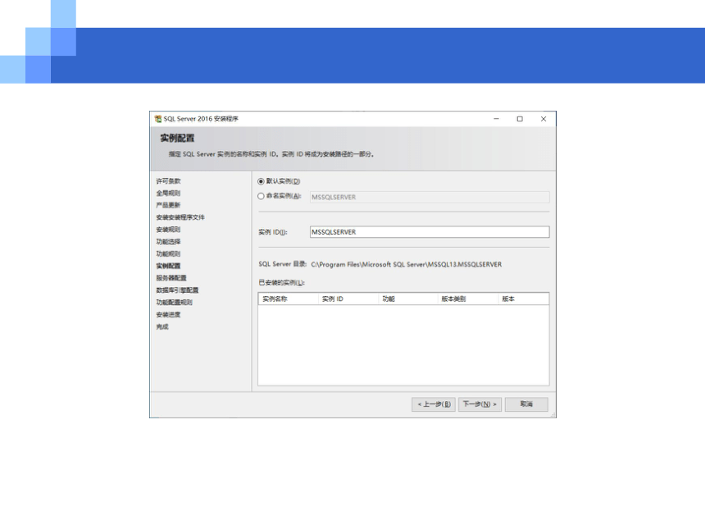Click the SQL Server 目录 path text
705x529 pixels.
tap(407, 264)
